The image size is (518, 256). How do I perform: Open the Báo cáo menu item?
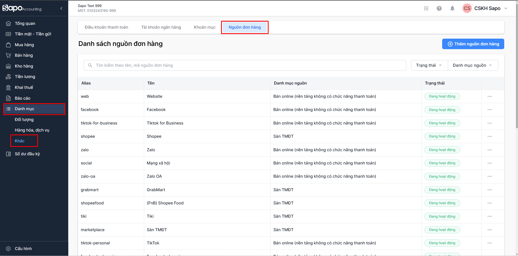22,98
